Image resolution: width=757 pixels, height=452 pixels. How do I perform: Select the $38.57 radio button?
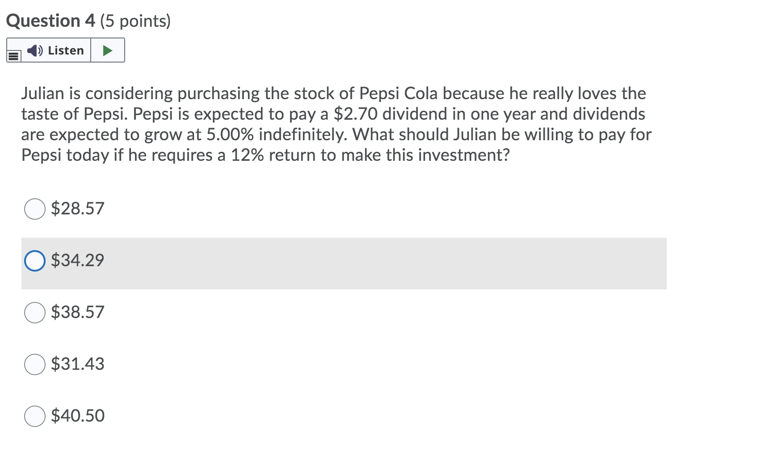[35, 313]
